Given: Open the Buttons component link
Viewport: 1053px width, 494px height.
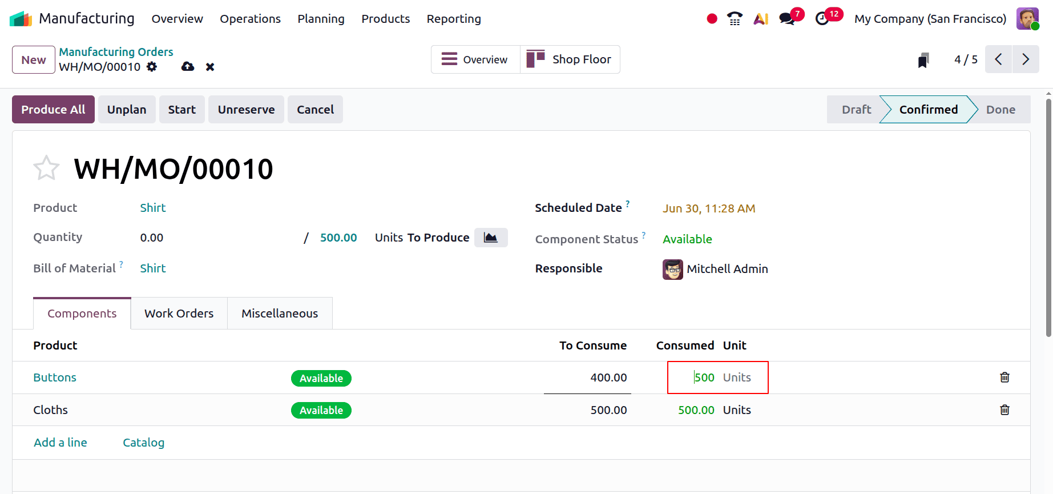Looking at the screenshot, I should pyautogui.click(x=55, y=377).
